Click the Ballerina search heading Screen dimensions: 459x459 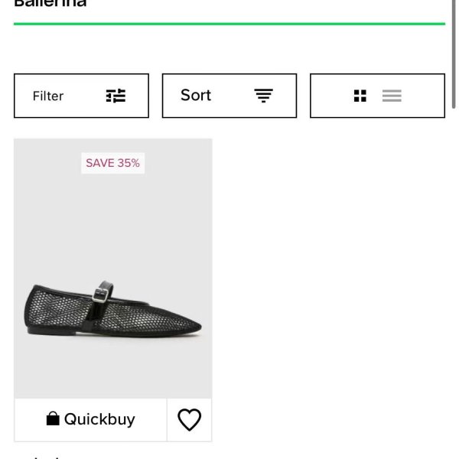coord(50,3)
